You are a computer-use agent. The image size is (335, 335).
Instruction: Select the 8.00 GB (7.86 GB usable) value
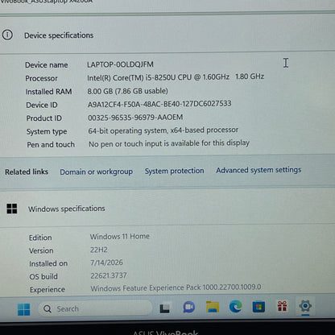click(127, 91)
